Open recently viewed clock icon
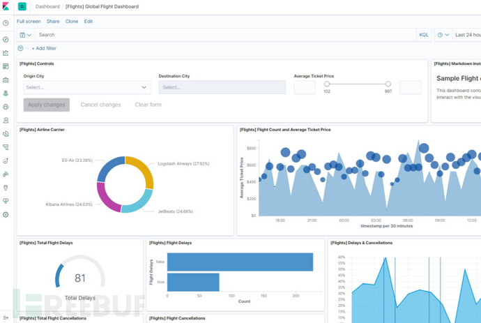 tap(6, 23)
